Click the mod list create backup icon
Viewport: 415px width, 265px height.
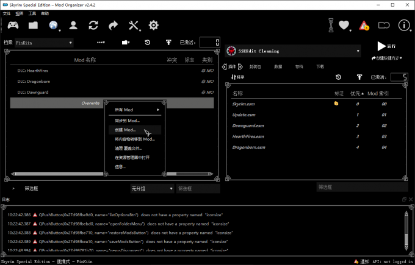[x=168, y=43]
